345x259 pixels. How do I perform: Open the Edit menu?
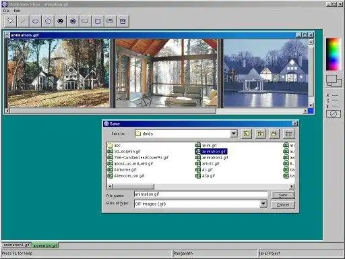click(x=17, y=11)
